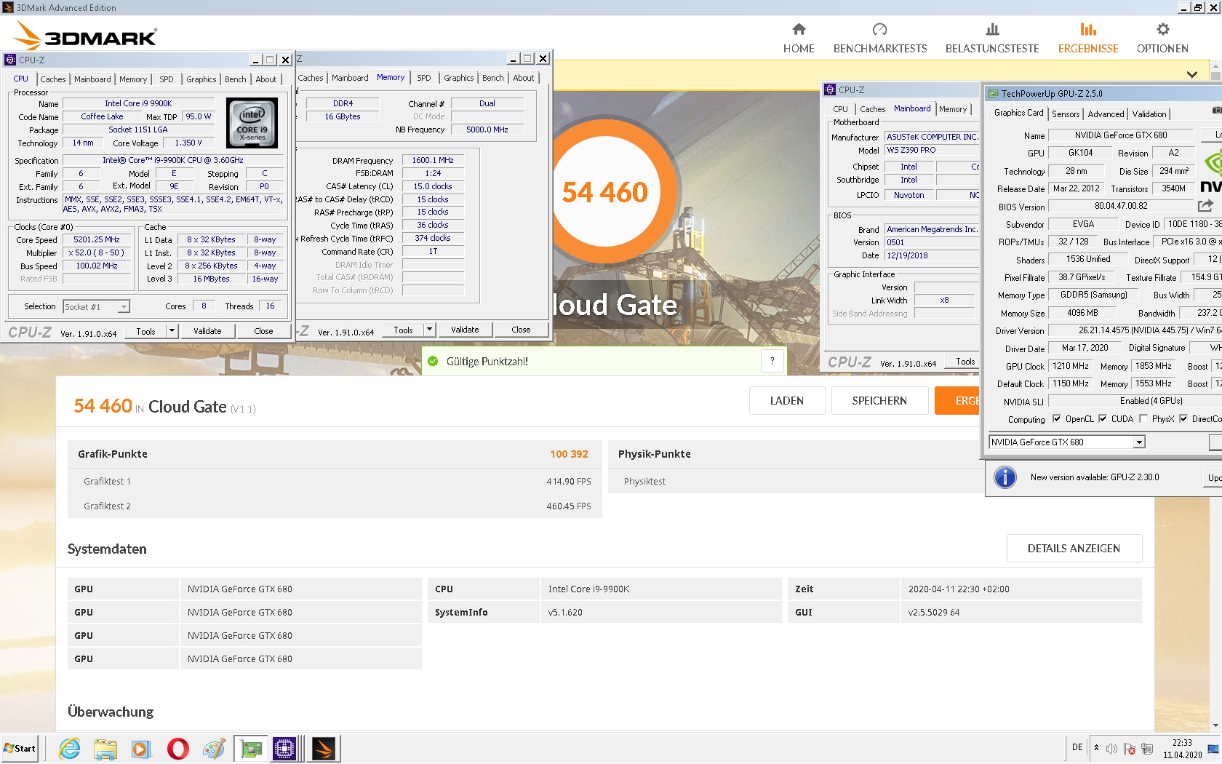Image resolution: width=1222 pixels, height=764 pixels.
Task: Open Tools dropdown arrow in CPU-Z Memory window
Action: pos(429,330)
